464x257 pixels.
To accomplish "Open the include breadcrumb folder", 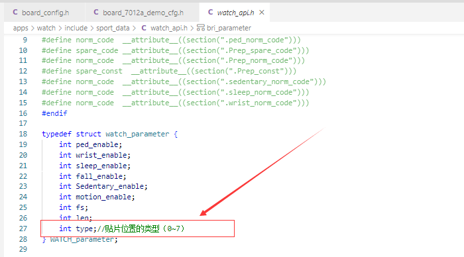I will (76, 28).
